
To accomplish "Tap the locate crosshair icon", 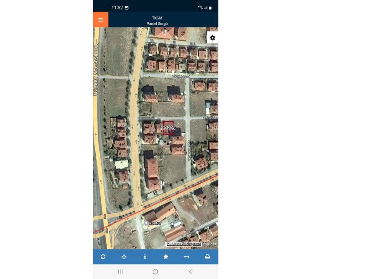I will [x=124, y=257].
